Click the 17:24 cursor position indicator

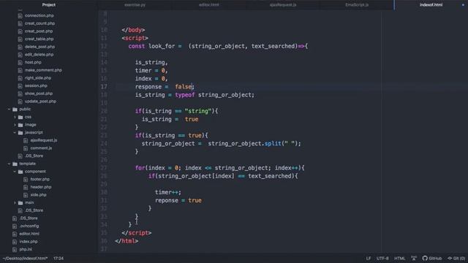point(58,258)
